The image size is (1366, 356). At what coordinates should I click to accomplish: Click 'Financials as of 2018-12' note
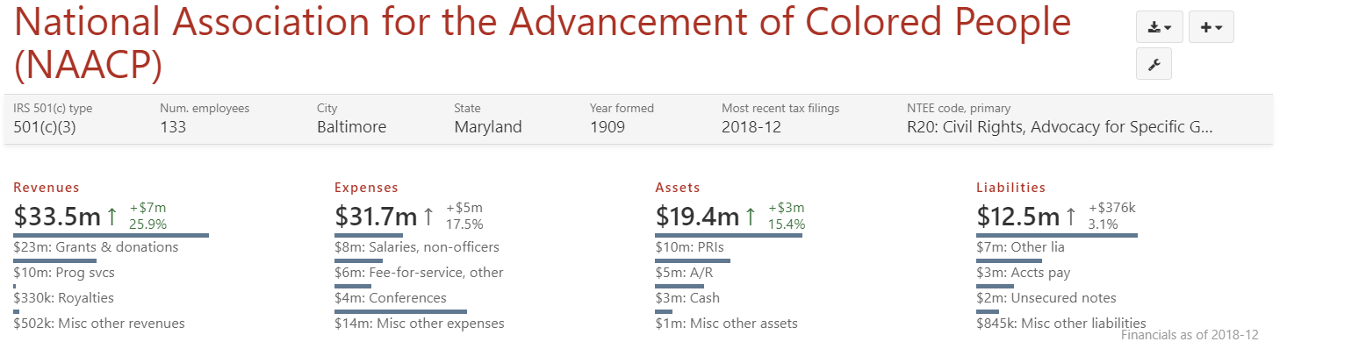pos(1190,336)
